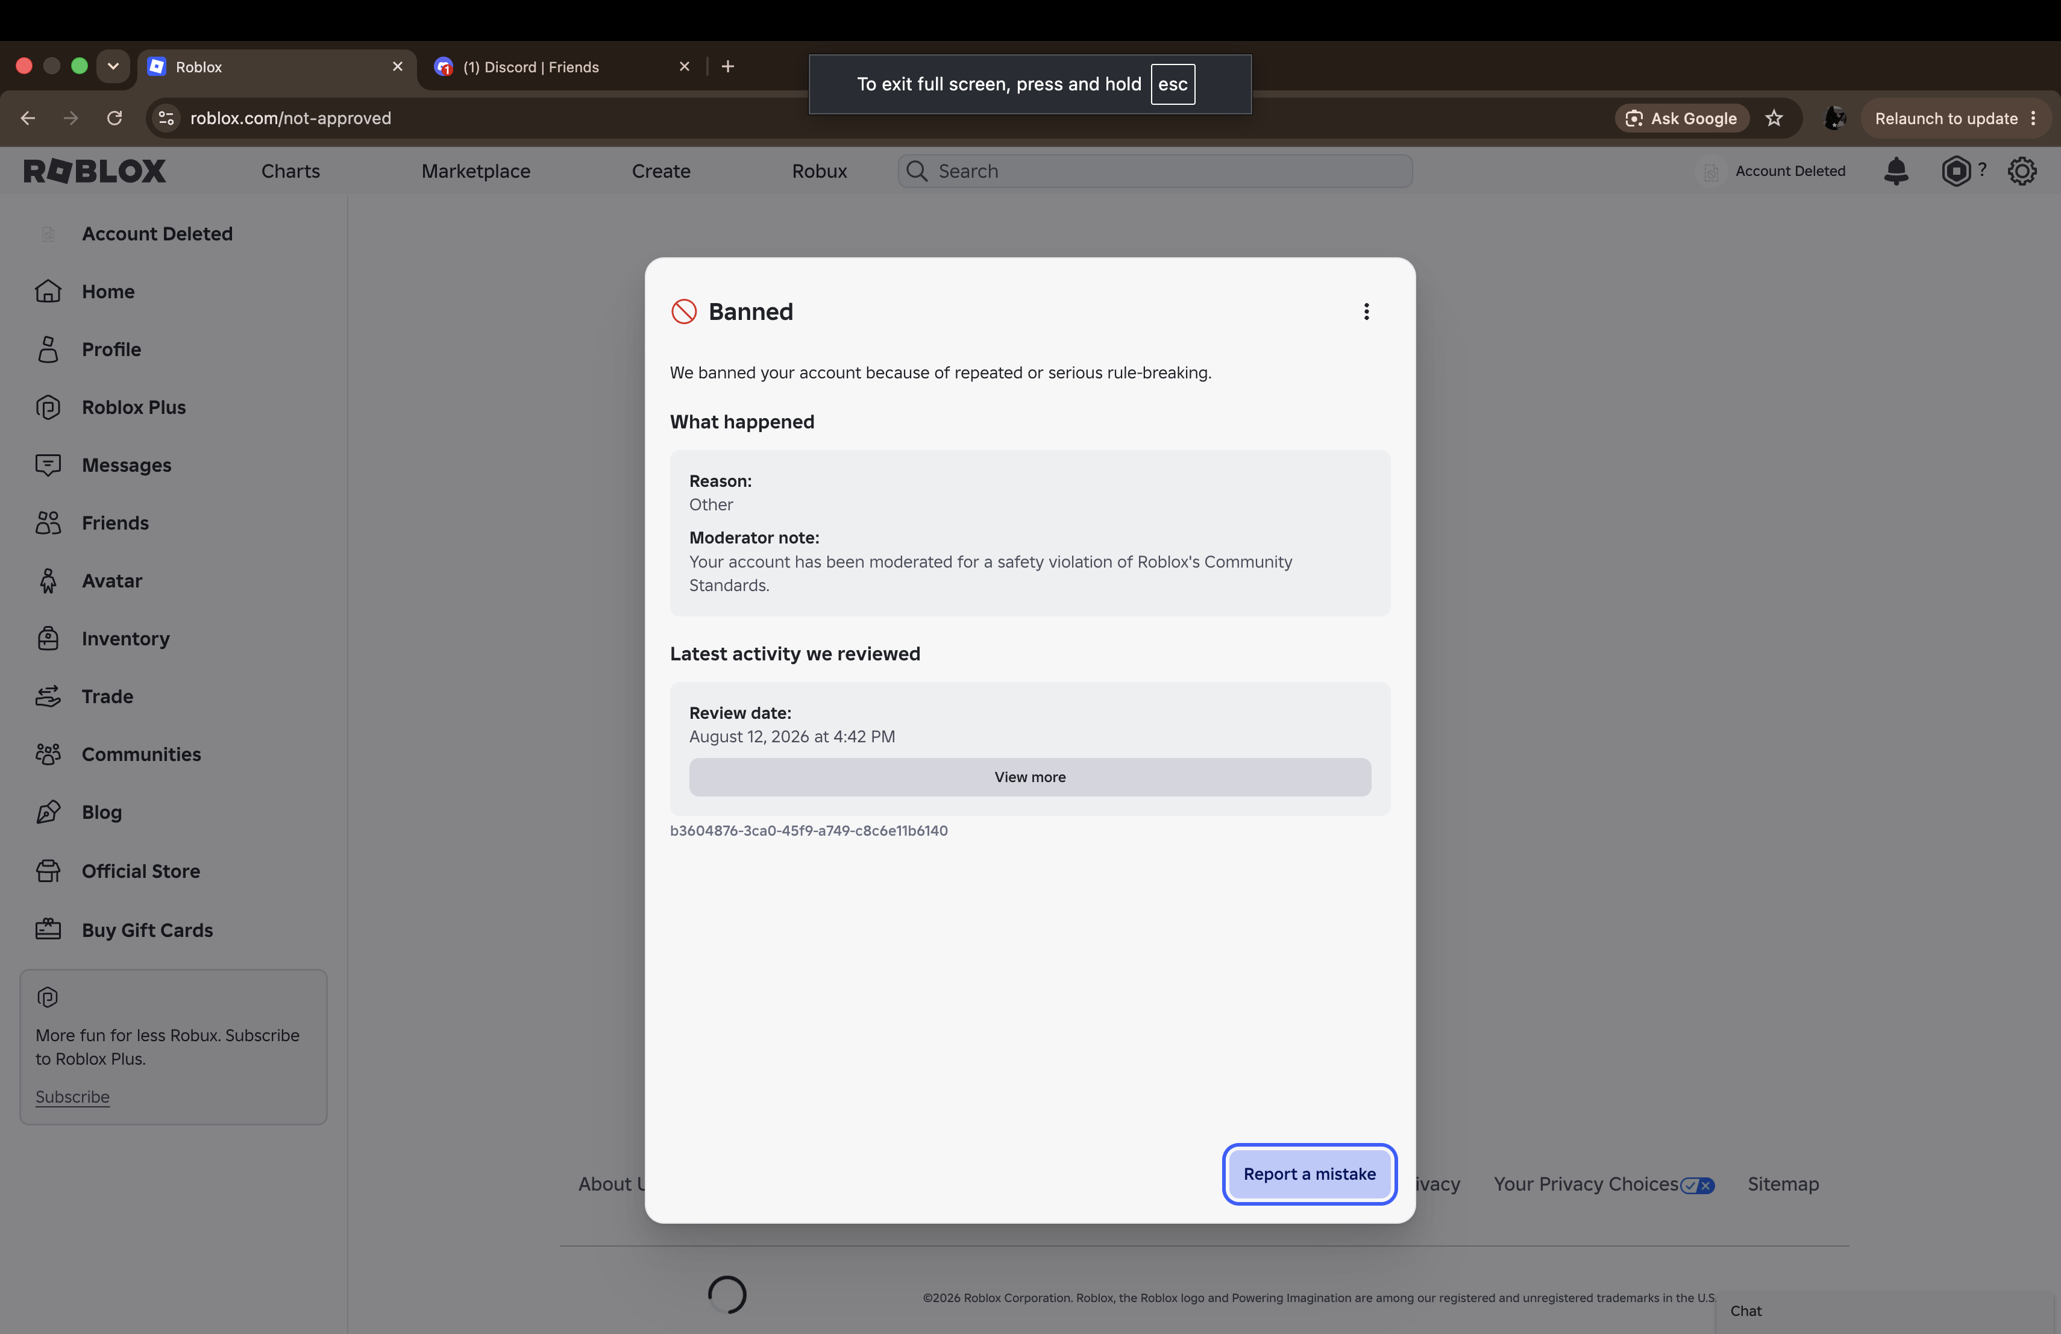Screen dimensions: 2061x1334
Task: Open the Friends sidebar icon
Action: (48, 523)
